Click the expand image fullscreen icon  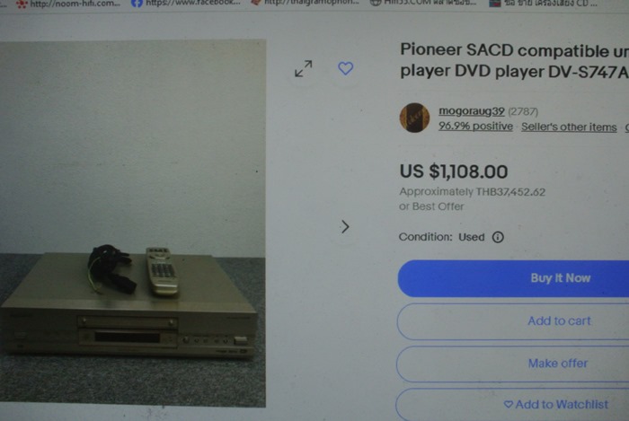[x=304, y=68]
